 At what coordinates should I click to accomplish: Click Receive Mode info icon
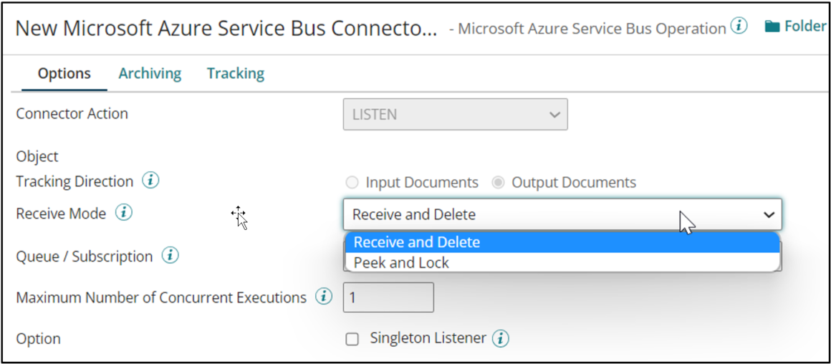pyautogui.click(x=124, y=213)
